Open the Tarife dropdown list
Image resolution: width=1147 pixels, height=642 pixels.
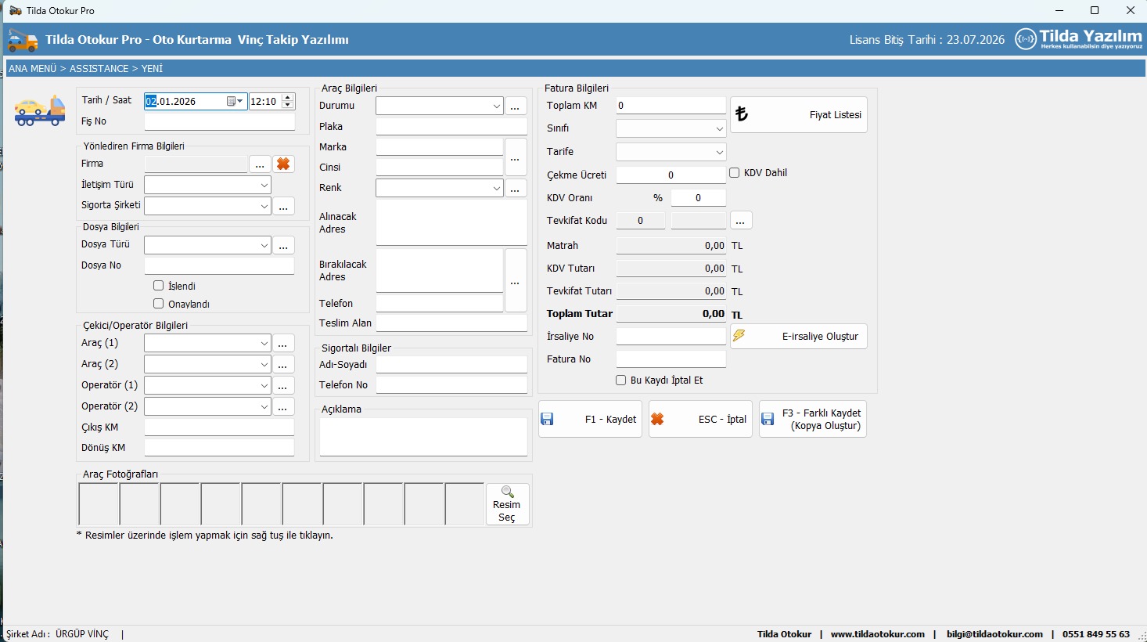pyautogui.click(x=719, y=153)
